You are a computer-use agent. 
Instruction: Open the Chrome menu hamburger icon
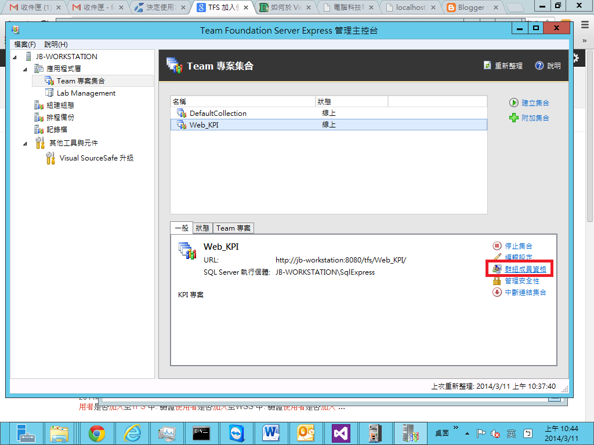pyautogui.click(x=585, y=24)
